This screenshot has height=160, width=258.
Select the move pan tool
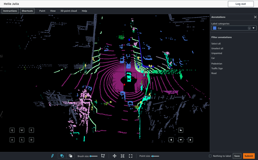[x=115, y=156]
